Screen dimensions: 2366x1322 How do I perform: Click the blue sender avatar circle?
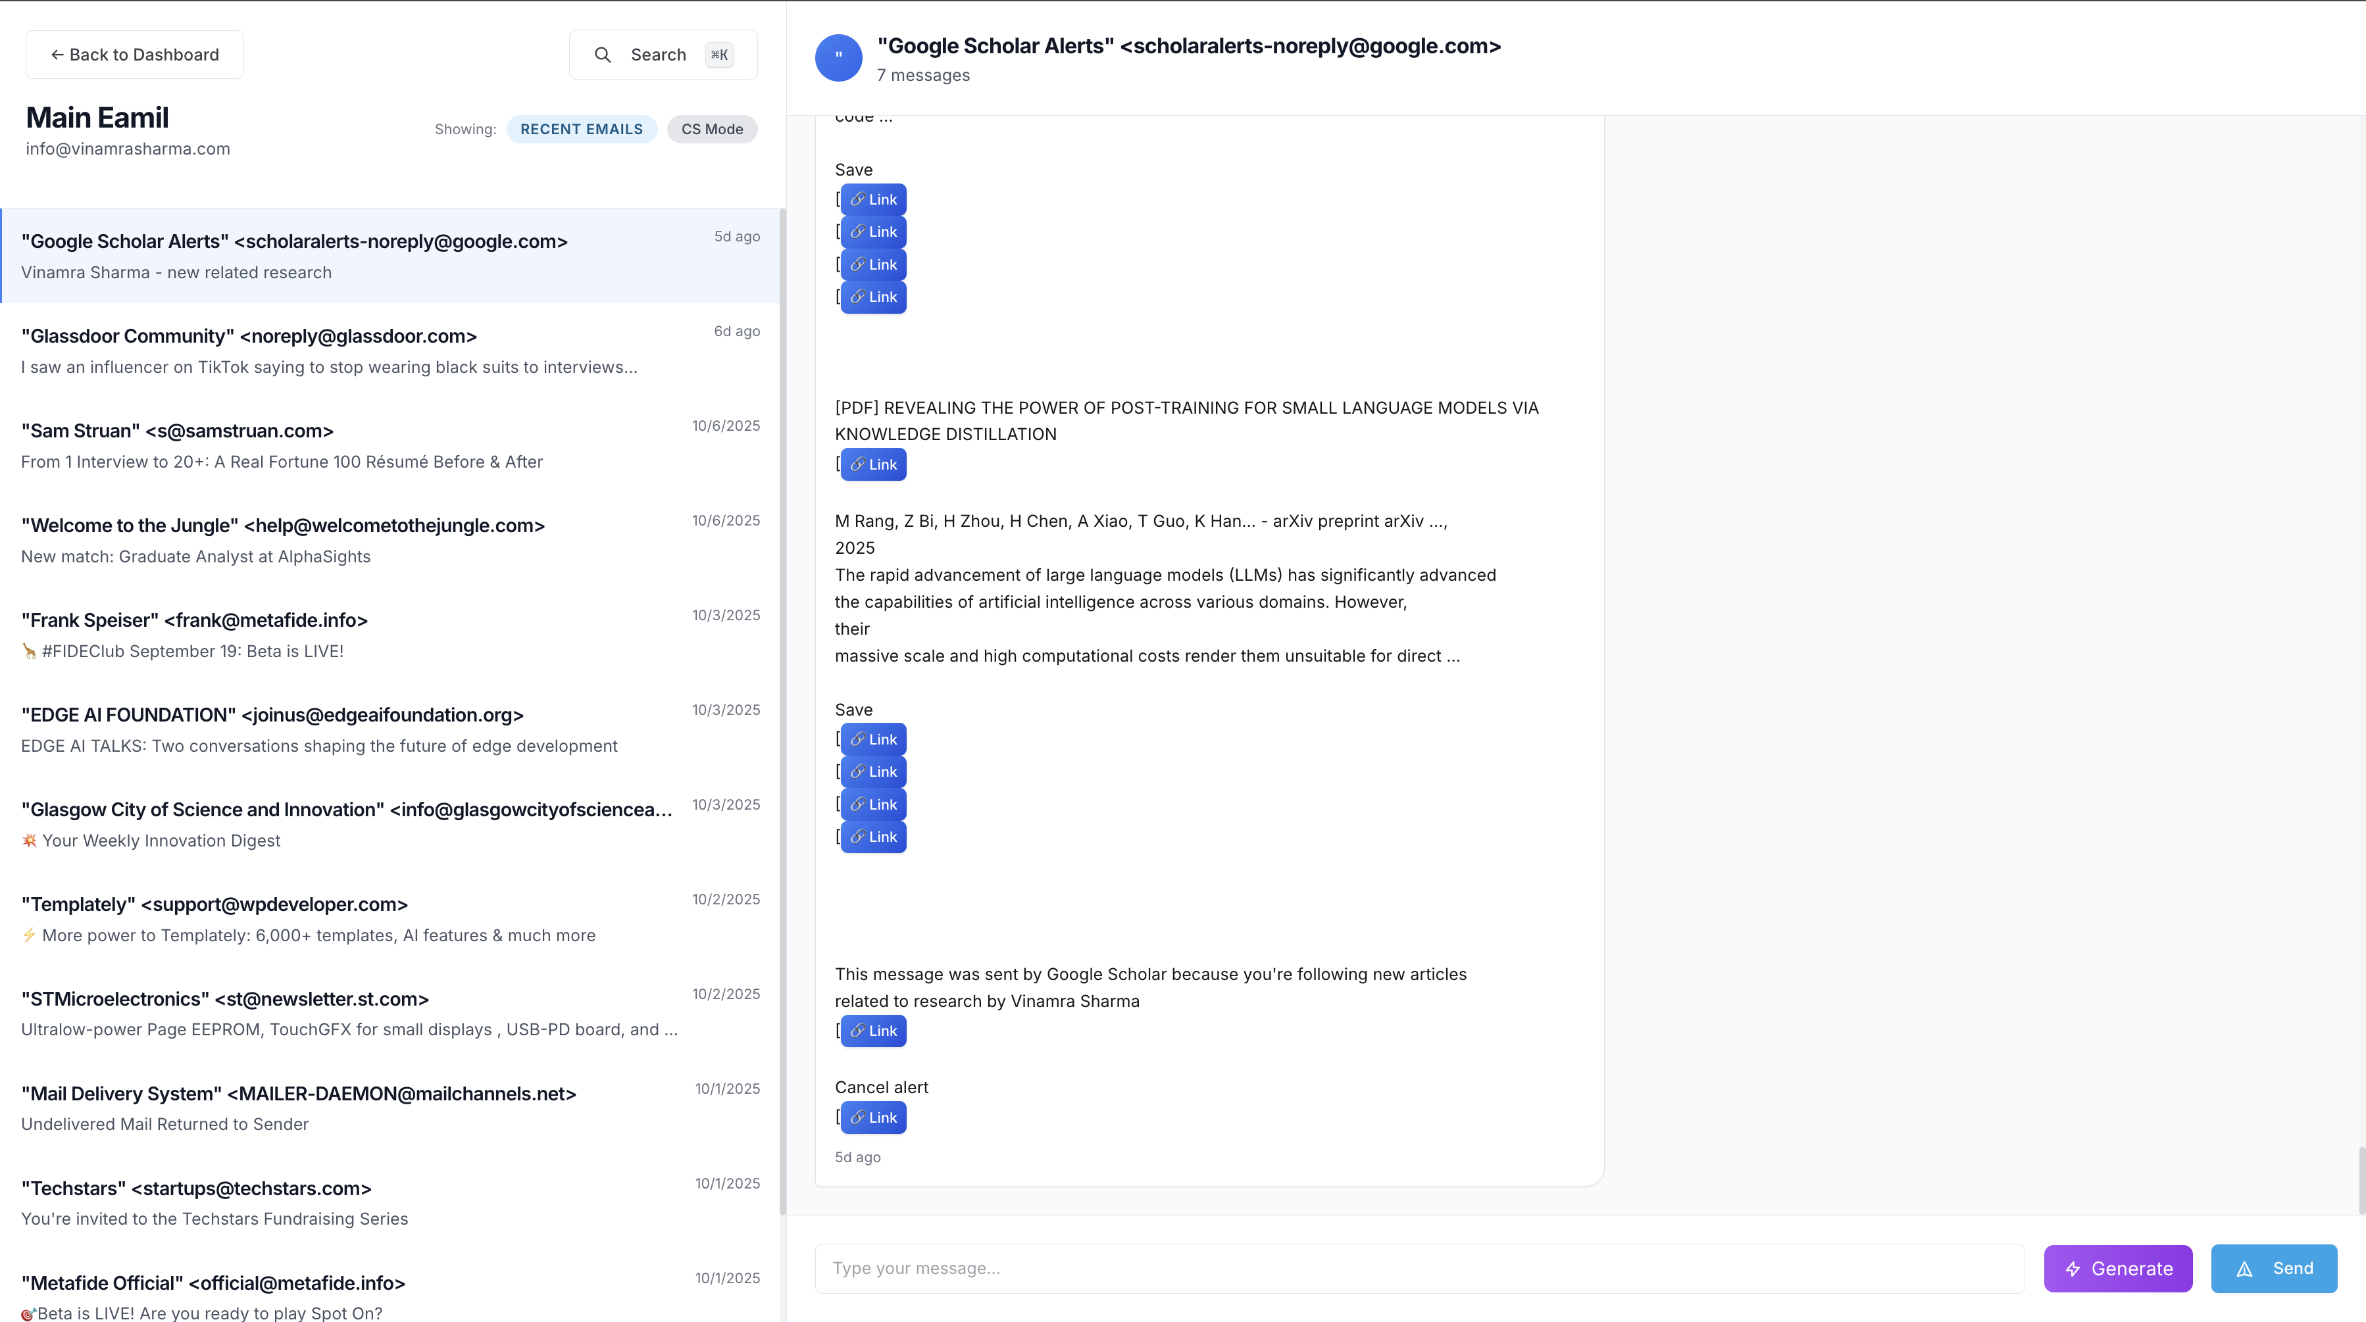click(x=838, y=58)
